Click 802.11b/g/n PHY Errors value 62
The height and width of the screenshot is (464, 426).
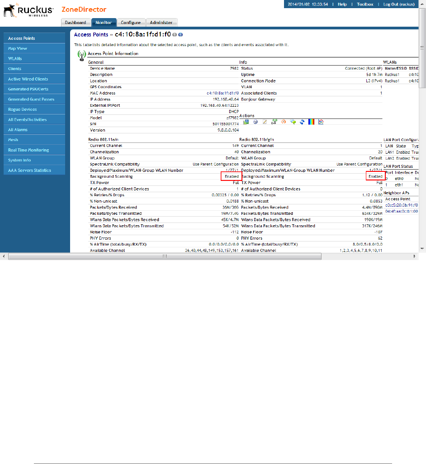(x=380, y=238)
